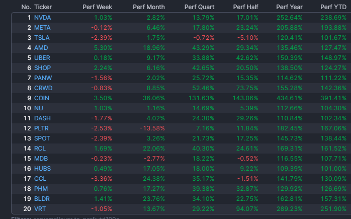The image size is (351, 219).
Task: Open the DASH ticker link
Action: pyautogui.click(x=42, y=118)
